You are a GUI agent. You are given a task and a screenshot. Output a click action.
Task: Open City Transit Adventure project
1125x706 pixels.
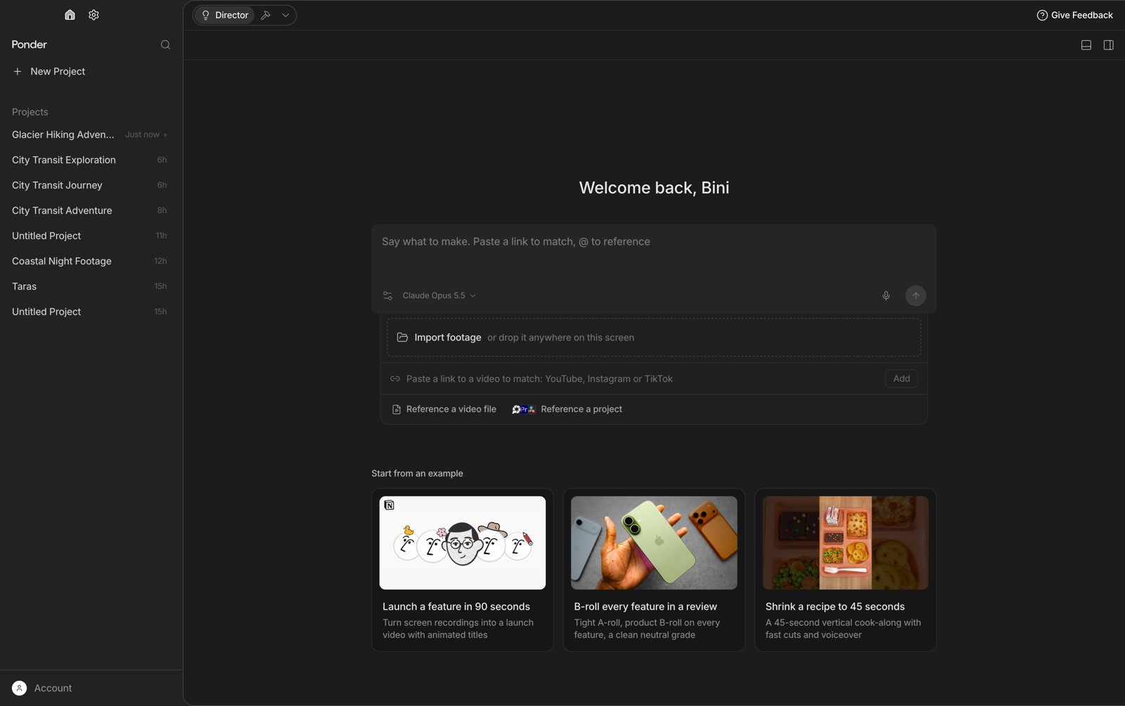click(x=90, y=210)
